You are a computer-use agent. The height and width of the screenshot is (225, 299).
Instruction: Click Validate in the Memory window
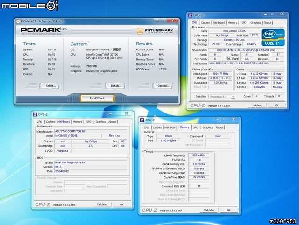tap(209, 210)
